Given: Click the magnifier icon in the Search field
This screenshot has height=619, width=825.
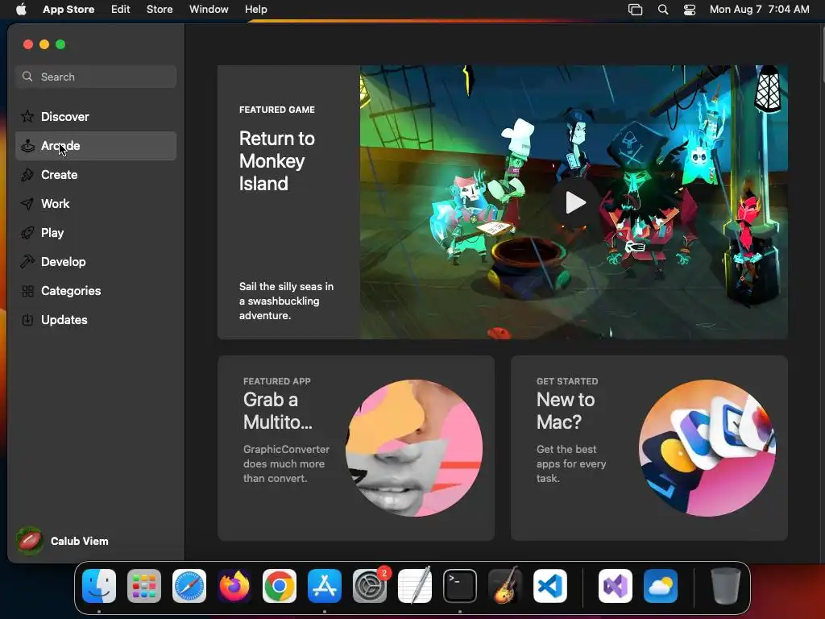Looking at the screenshot, I should [27, 77].
